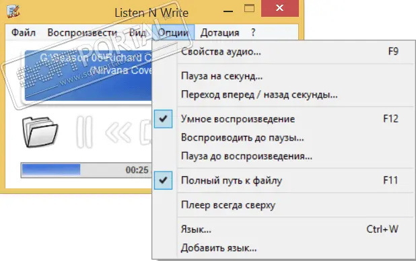Open the Воспроизвести menu

pos(82,32)
